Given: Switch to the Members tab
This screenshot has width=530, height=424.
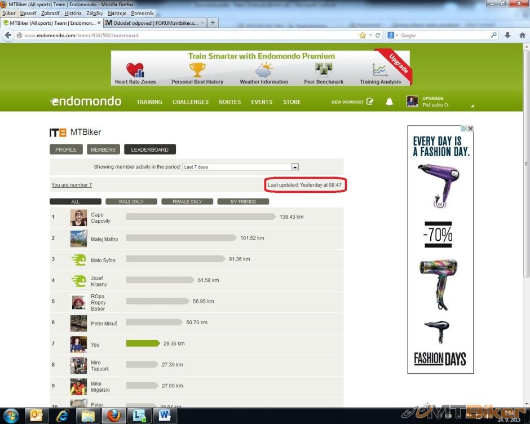Looking at the screenshot, I should (x=103, y=149).
